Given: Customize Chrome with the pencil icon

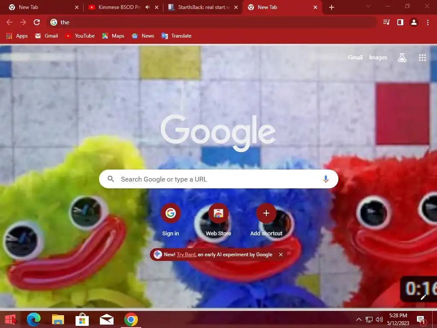Looking at the screenshot, I should click(423, 297).
